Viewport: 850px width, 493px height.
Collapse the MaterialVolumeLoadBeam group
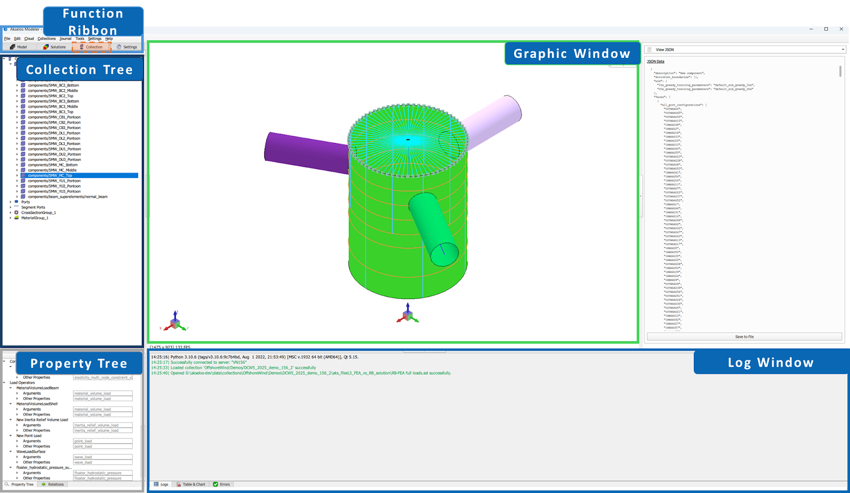pyautogui.click(x=11, y=388)
